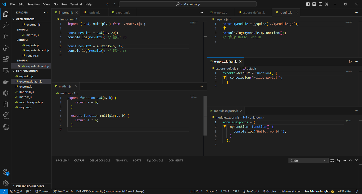Click Prettier status bar item
This screenshot has width=362, height=194.
pos(345,191)
